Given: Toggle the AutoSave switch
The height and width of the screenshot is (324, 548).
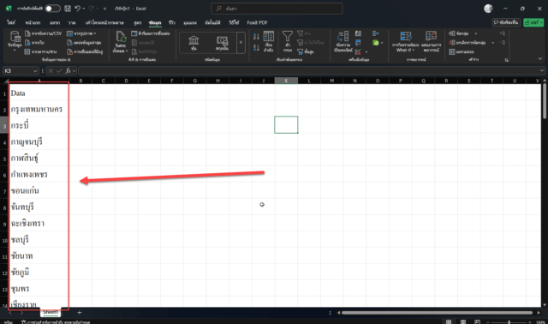Looking at the screenshot, I should tap(53, 9).
